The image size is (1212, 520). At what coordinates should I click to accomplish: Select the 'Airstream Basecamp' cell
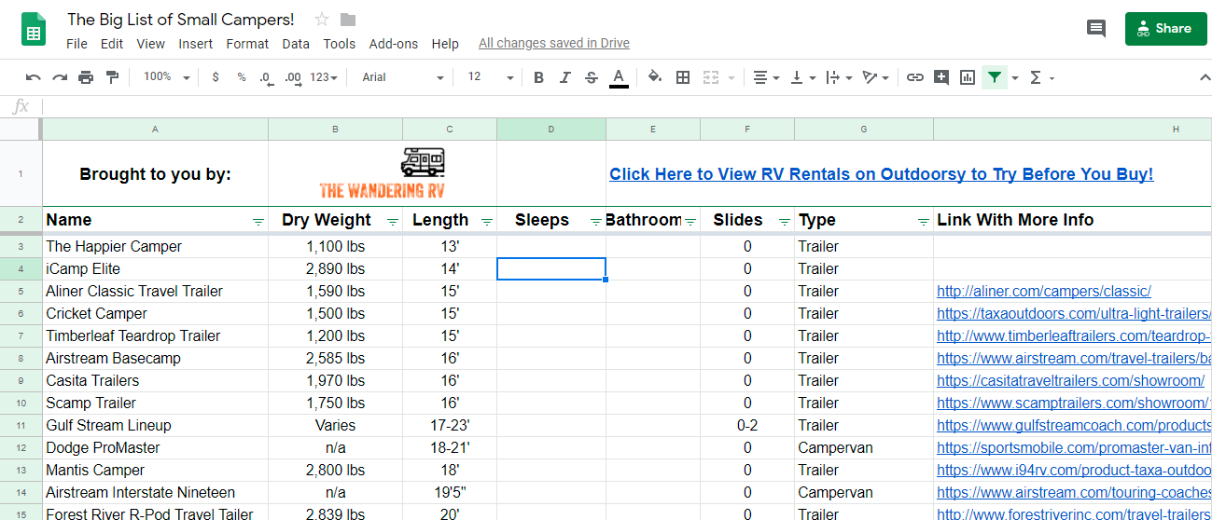point(155,359)
